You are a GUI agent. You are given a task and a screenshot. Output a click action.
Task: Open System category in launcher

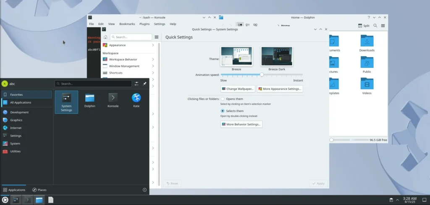pos(26,143)
